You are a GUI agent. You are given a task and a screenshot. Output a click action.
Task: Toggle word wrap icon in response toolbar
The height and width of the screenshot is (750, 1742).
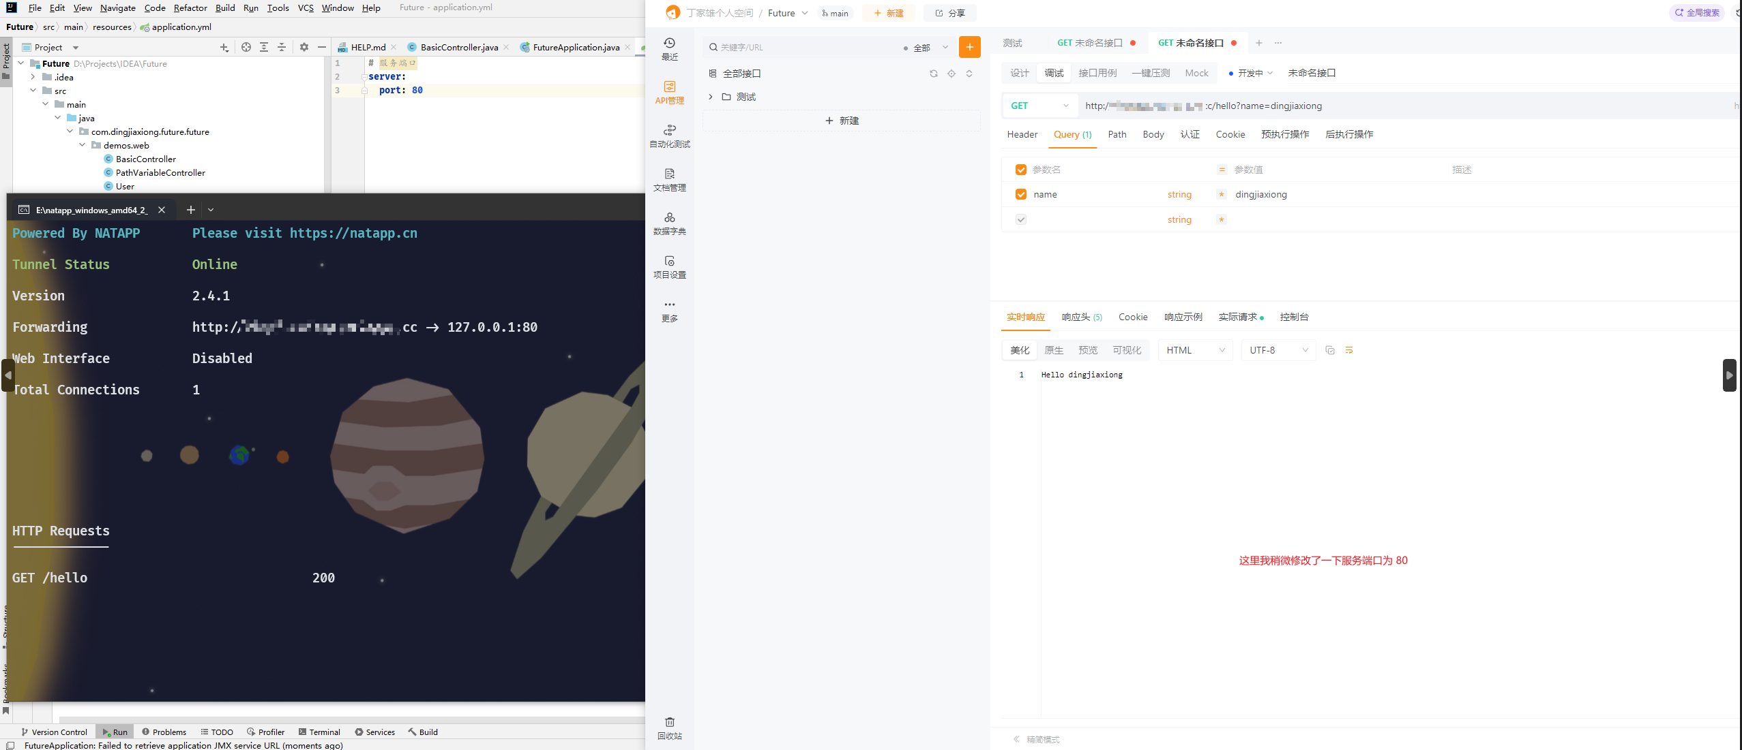click(1348, 350)
